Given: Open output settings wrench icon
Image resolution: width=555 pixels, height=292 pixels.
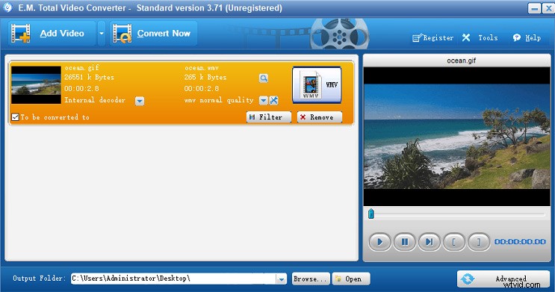Looking at the screenshot, I should click(273, 101).
